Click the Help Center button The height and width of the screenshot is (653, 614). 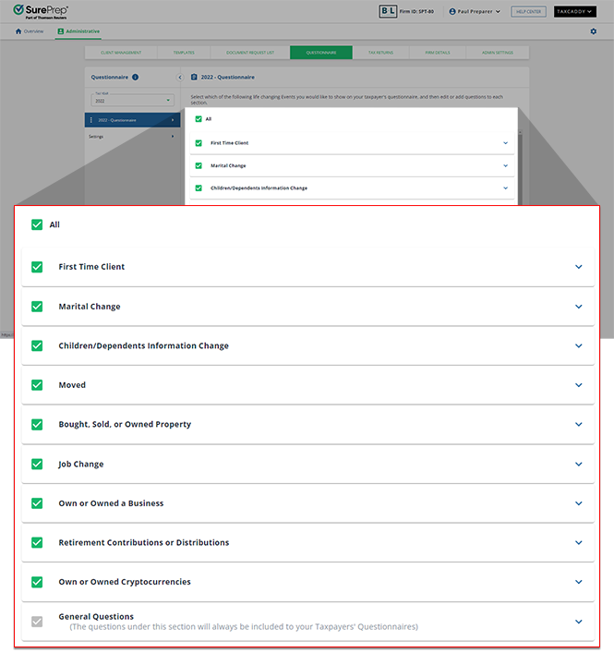529,12
